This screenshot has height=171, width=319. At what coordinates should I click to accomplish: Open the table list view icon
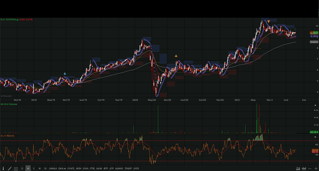pos(16,168)
